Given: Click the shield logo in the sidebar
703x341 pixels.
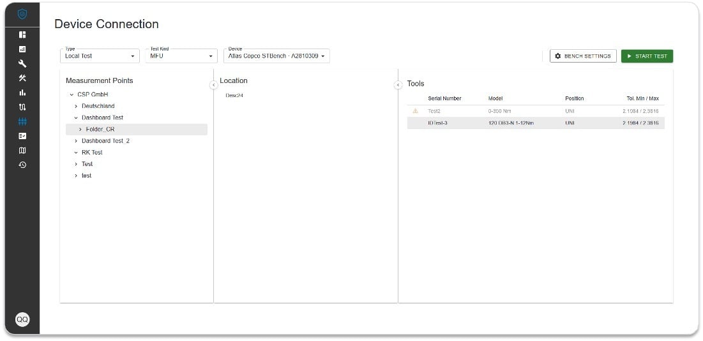Looking at the screenshot, I should click(x=22, y=14).
